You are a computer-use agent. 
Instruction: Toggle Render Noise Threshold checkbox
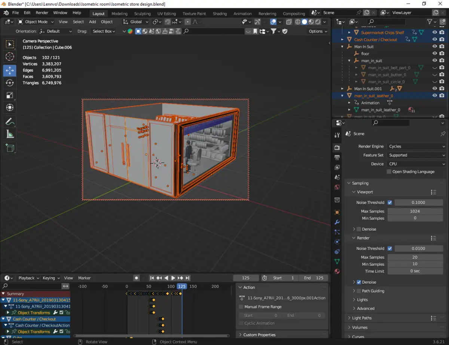click(x=390, y=248)
